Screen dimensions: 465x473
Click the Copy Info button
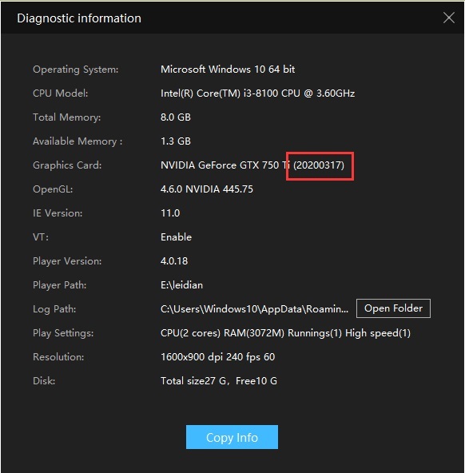(x=232, y=437)
